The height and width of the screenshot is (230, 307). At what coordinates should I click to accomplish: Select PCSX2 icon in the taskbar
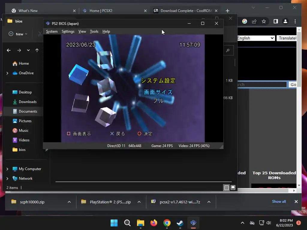click(193, 223)
